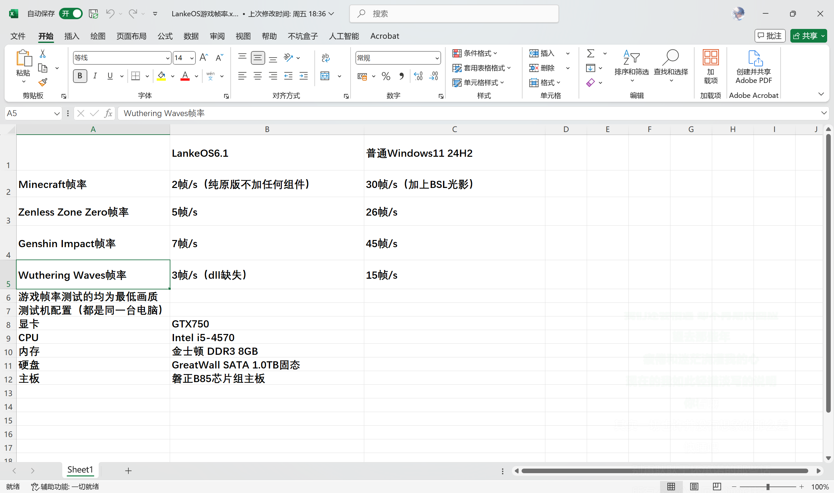Image resolution: width=834 pixels, height=493 pixels.
Task: Click the 搜索 search box
Action: click(454, 14)
